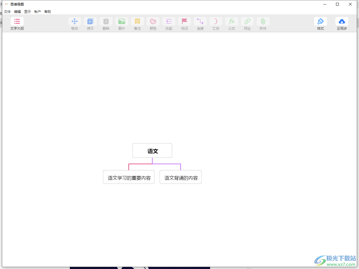The image size is (359, 269).
Task: Open the 样式 style panel
Action: pyautogui.click(x=321, y=22)
